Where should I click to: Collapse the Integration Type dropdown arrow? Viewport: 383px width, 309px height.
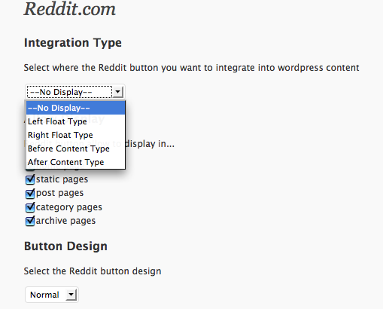117,92
